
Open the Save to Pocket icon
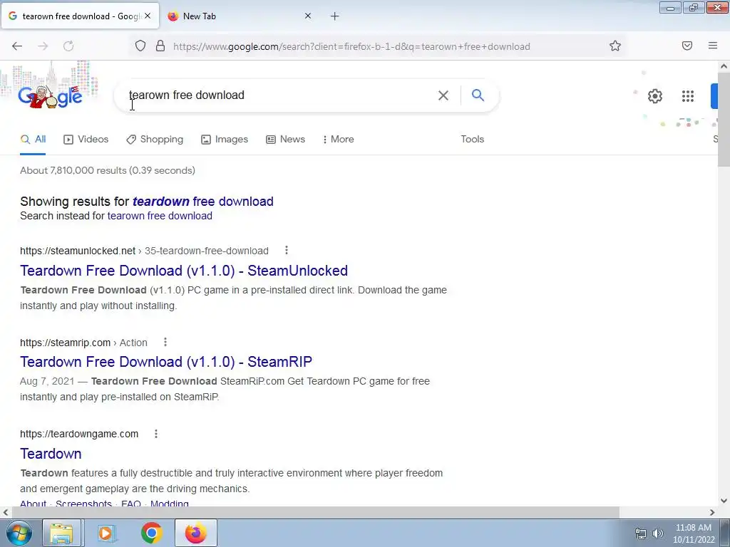[687, 46]
